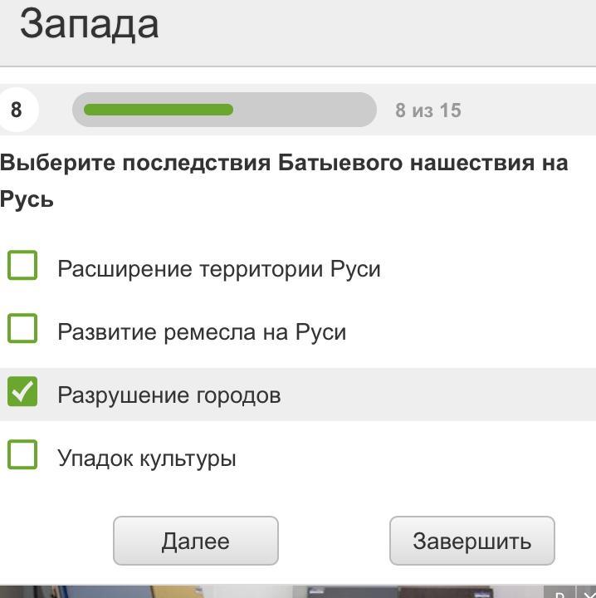The image size is (596, 598).
Task: Click the ad info icon beside X
Action: pos(559,593)
